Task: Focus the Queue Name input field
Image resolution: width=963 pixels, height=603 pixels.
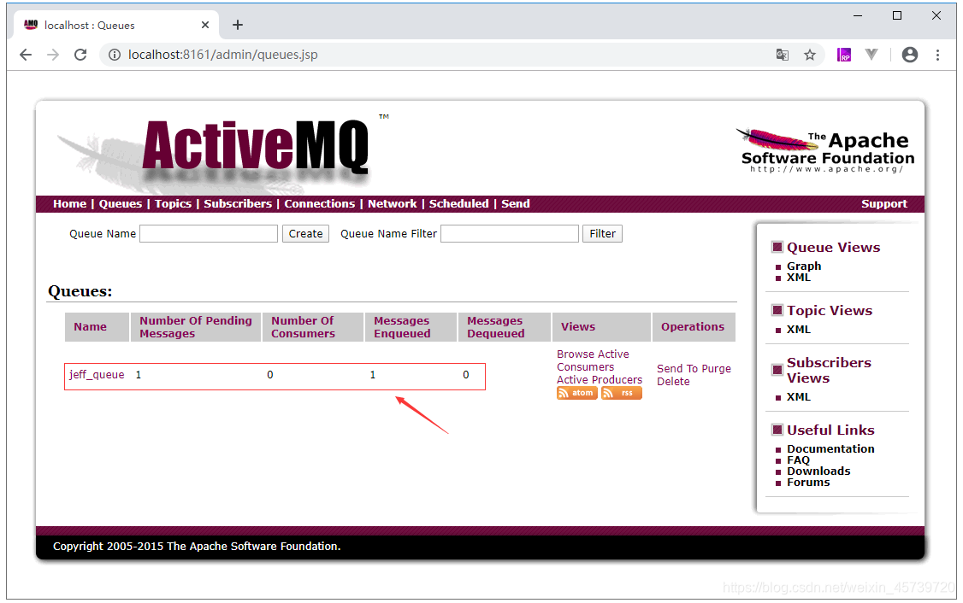Action: [209, 234]
